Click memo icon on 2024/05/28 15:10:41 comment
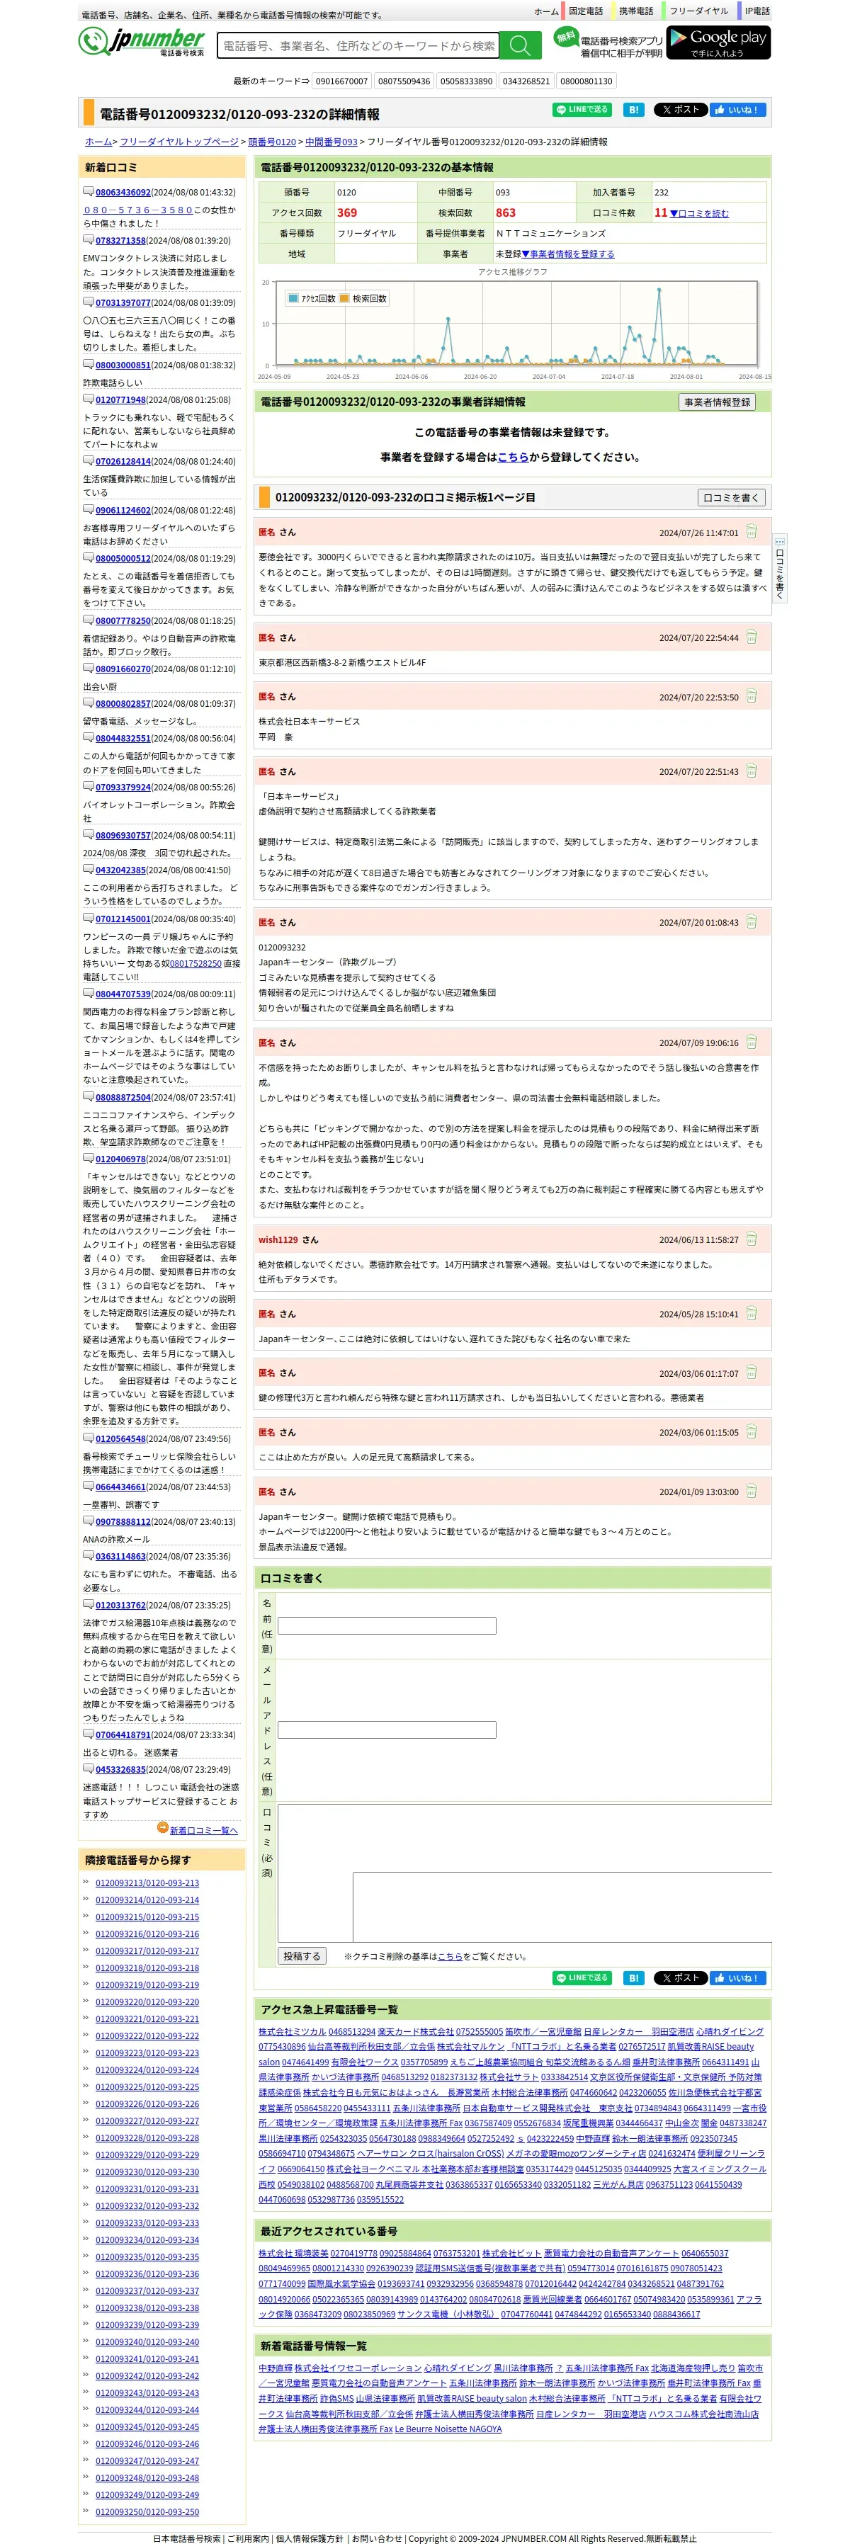 pos(752,1314)
